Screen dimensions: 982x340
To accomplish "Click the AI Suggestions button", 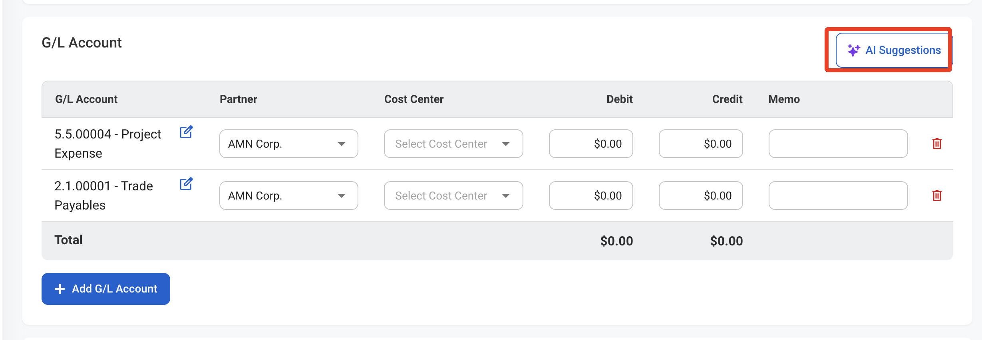I will [x=894, y=50].
